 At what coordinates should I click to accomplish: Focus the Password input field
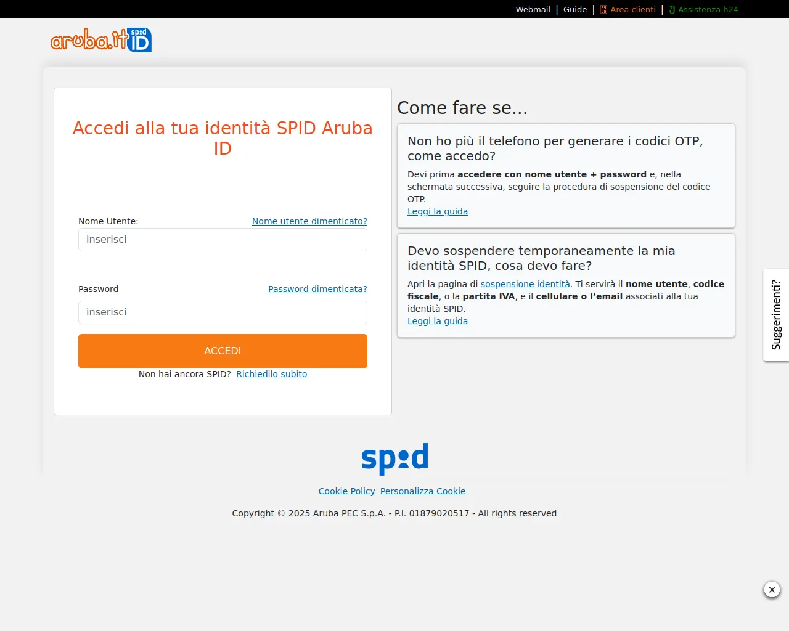pyautogui.click(x=223, y=312)
